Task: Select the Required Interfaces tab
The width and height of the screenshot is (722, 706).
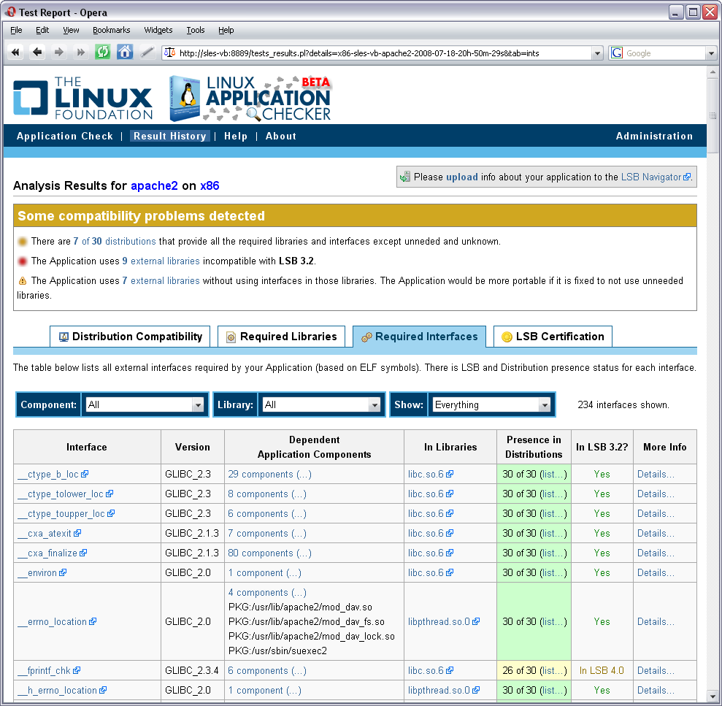Action: tap(419, 337)
